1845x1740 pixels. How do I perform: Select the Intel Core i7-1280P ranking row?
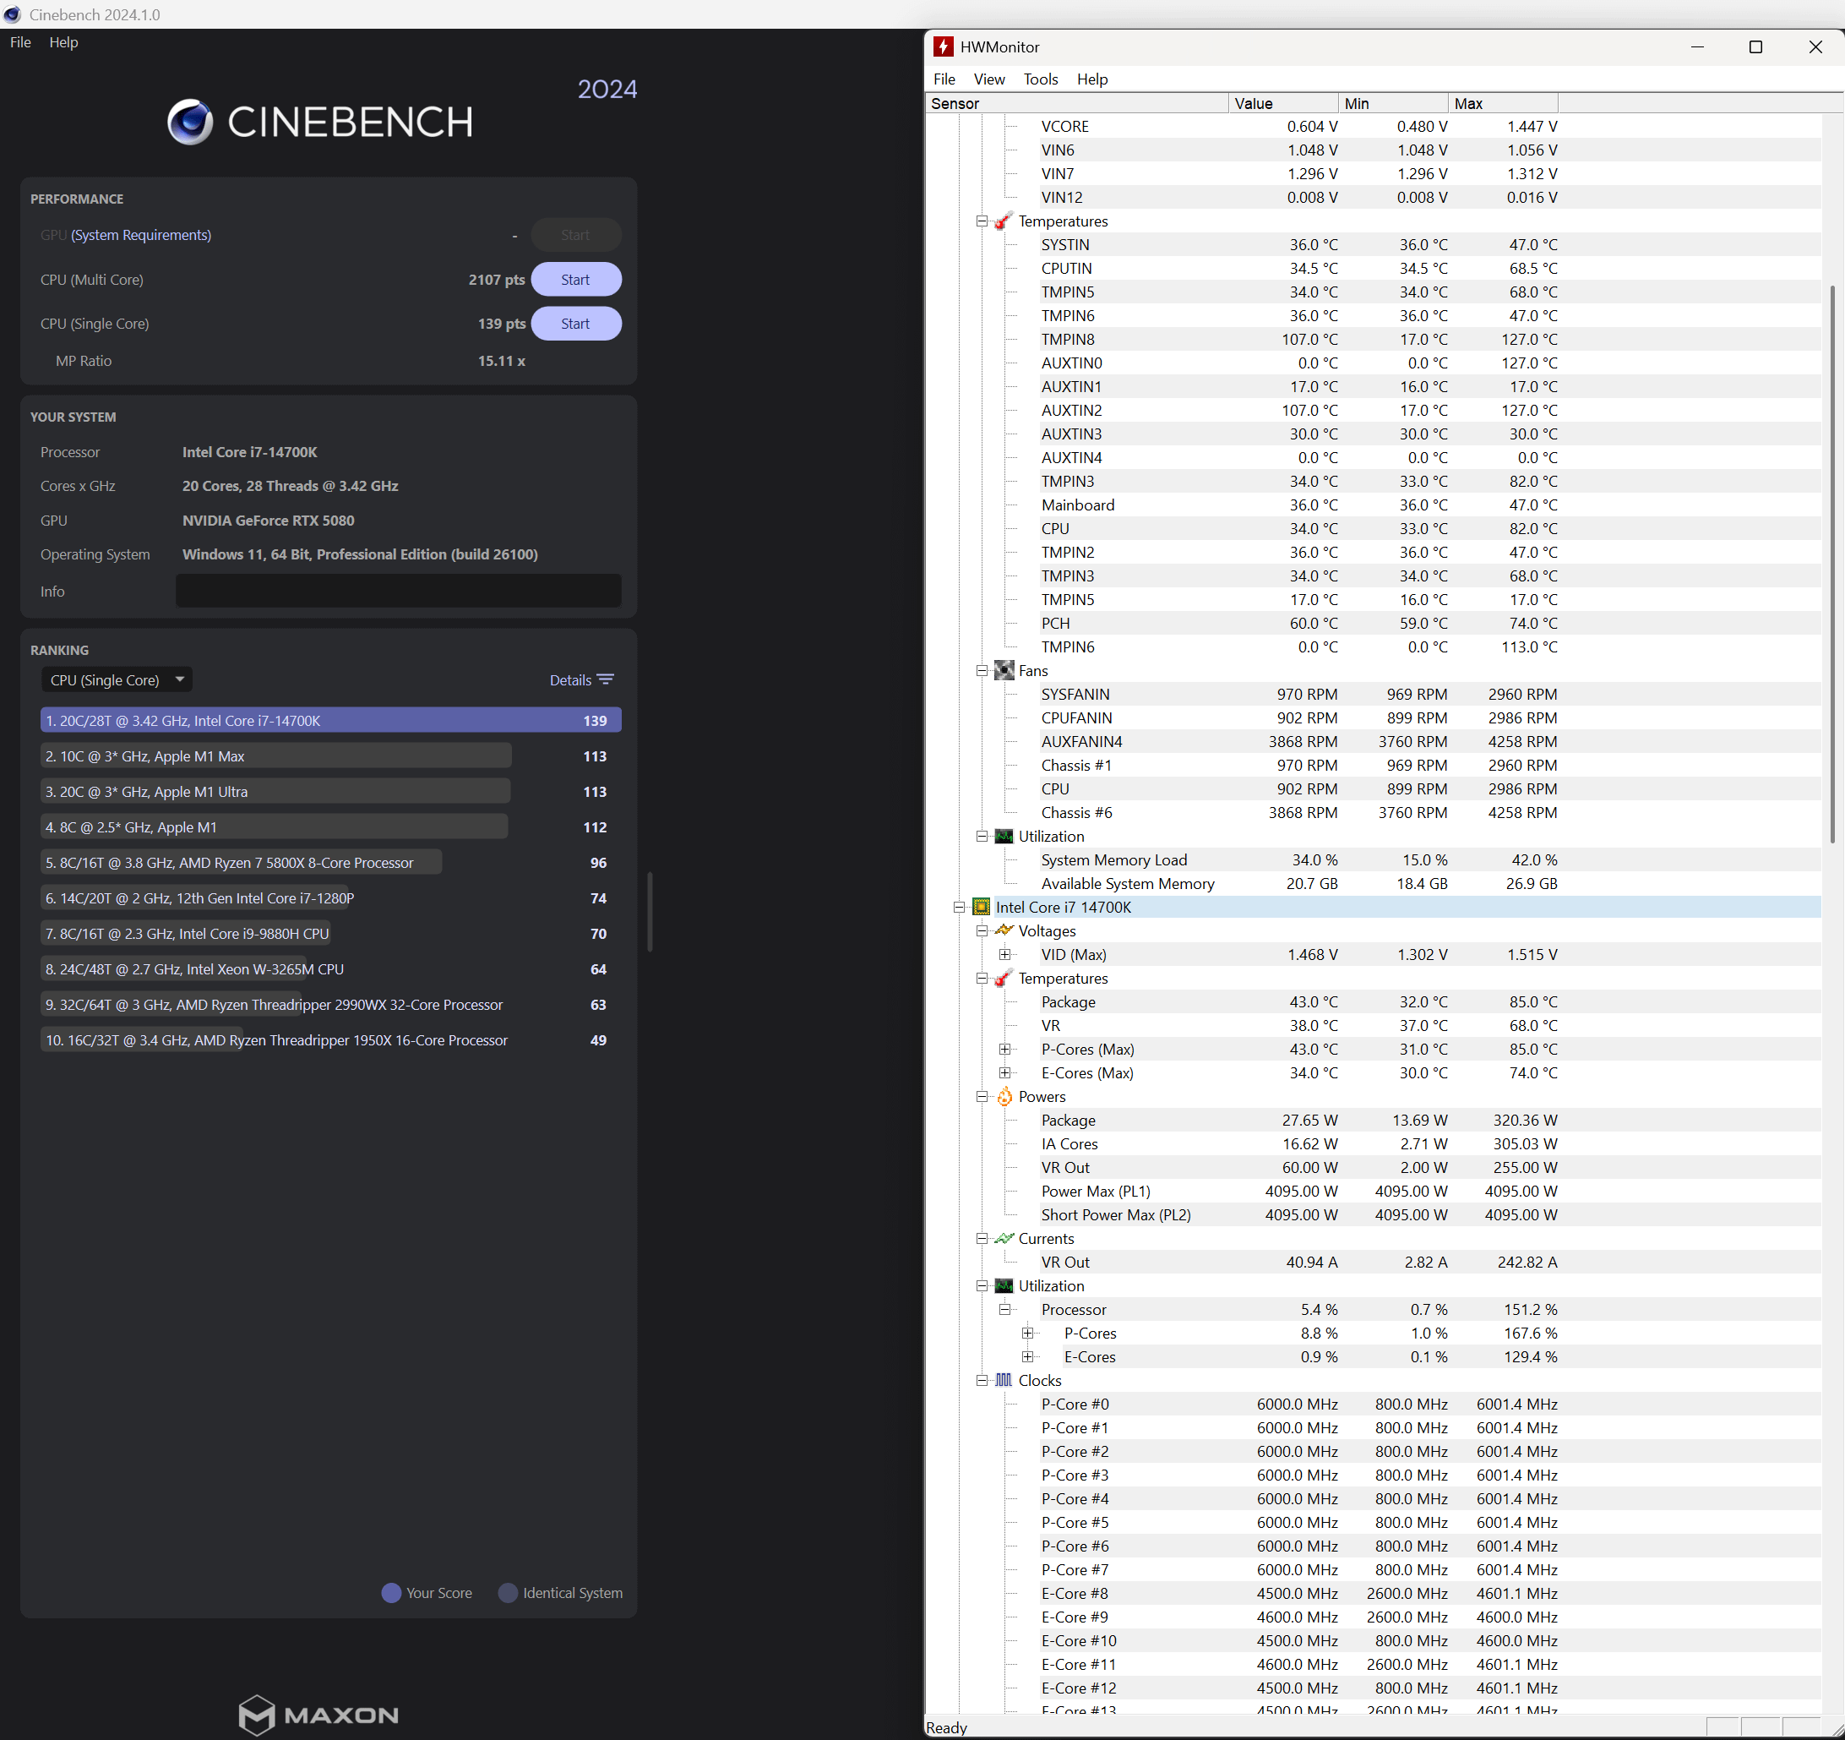pos(331,899)
